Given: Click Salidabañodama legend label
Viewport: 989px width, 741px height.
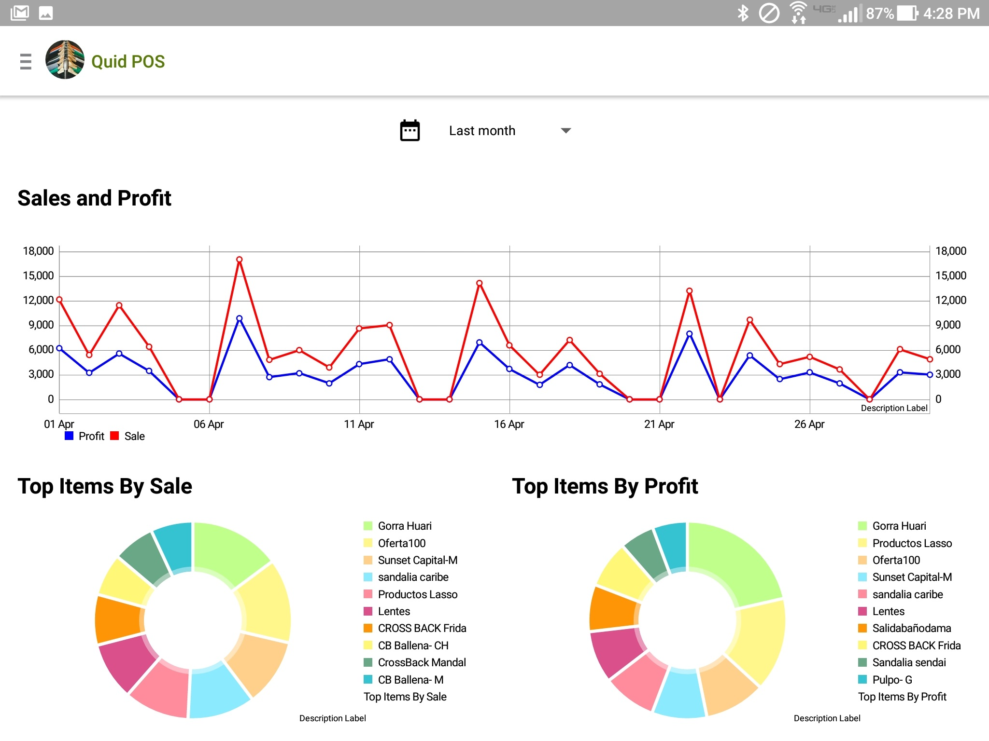Looking at the screenshot, I should pos(911,628).
